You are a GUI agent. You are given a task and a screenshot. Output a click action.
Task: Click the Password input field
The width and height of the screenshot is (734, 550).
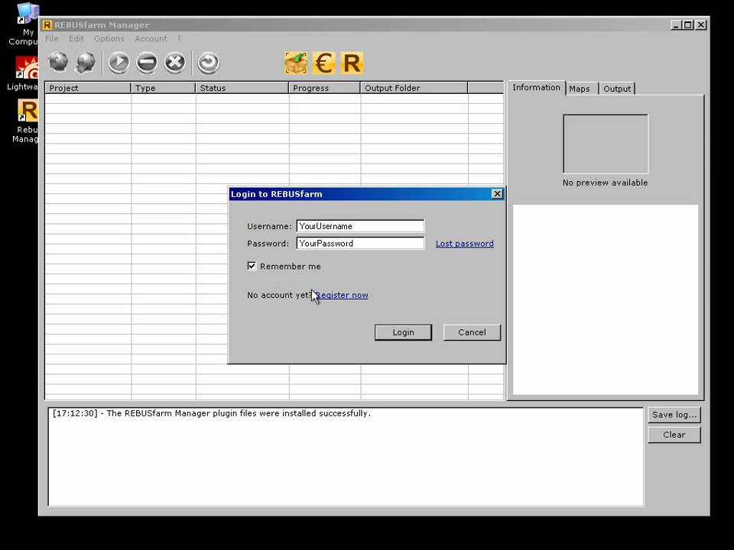360,243
